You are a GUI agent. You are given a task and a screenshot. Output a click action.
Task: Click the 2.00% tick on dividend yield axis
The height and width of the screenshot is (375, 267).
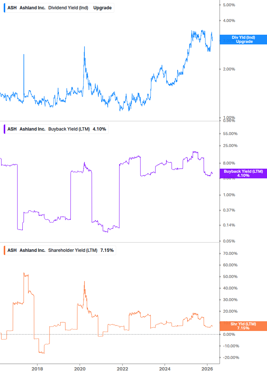[x=229, y=69]
